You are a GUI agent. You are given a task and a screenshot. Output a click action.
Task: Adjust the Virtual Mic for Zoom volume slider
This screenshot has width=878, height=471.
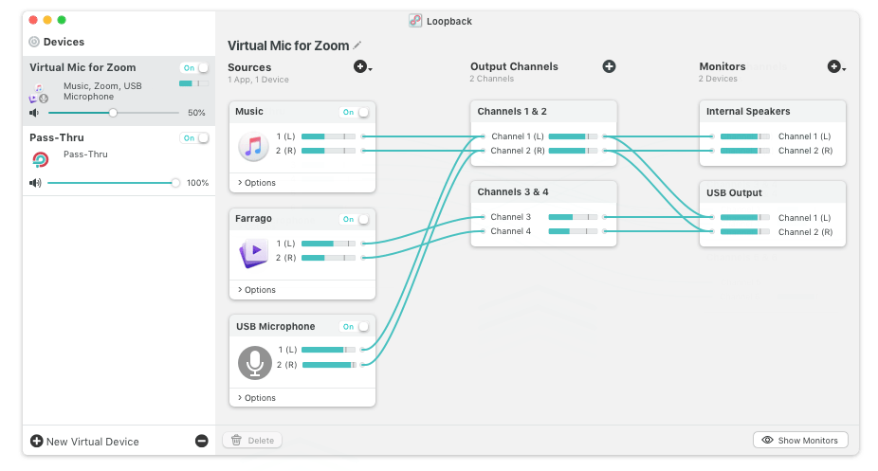point(114,113)
